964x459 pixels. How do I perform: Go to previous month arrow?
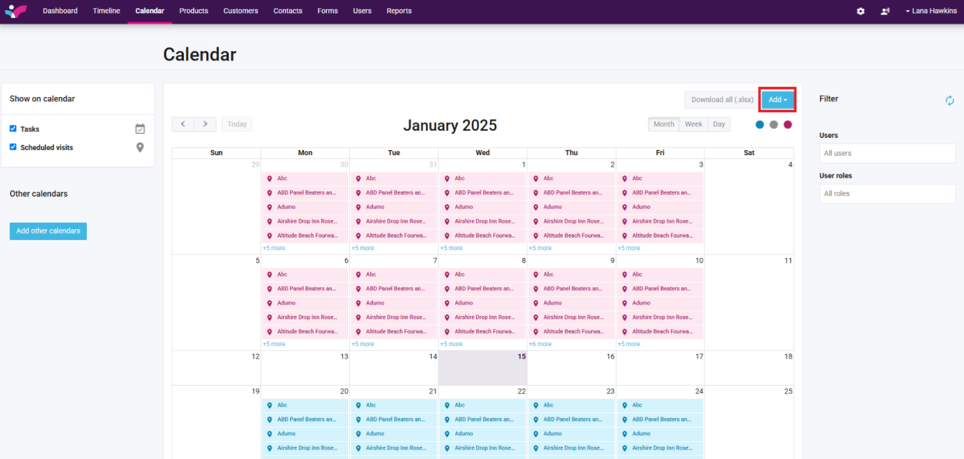point(183,124)
